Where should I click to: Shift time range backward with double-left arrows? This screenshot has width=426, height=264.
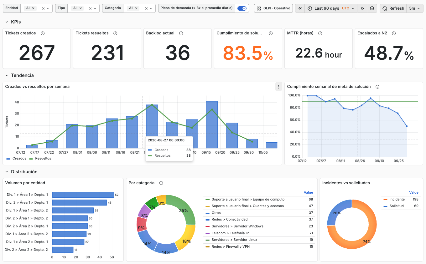coord(300,8)
